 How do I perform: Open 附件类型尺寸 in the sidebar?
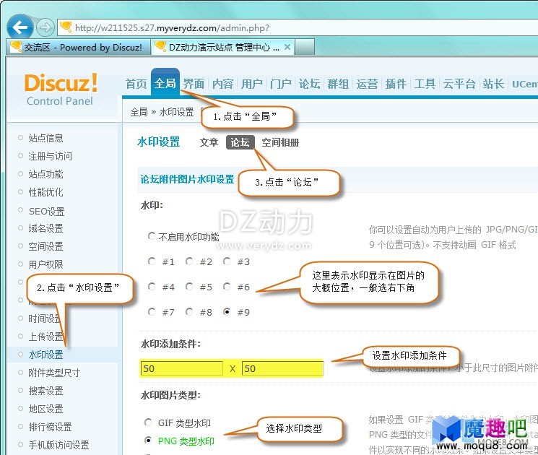(x=54, y=373)
